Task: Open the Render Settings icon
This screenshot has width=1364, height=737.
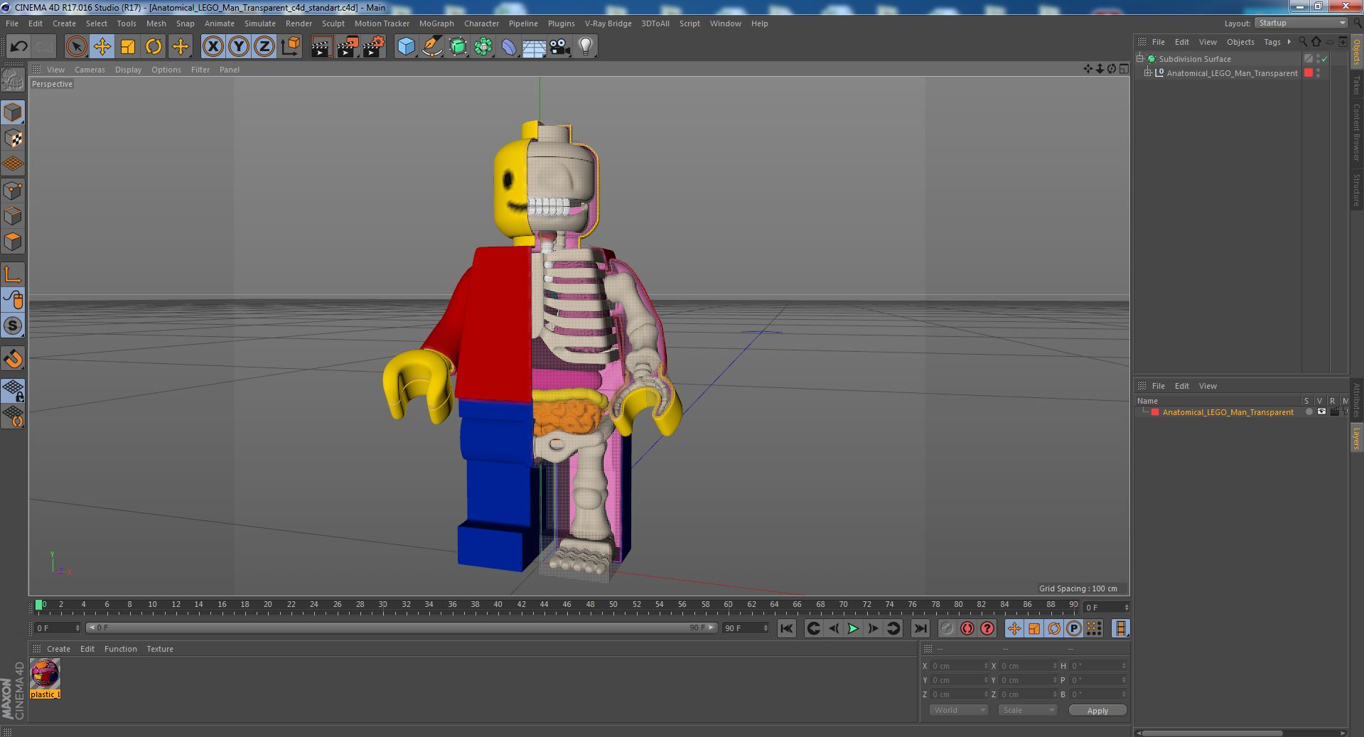Action: (373, 47)
